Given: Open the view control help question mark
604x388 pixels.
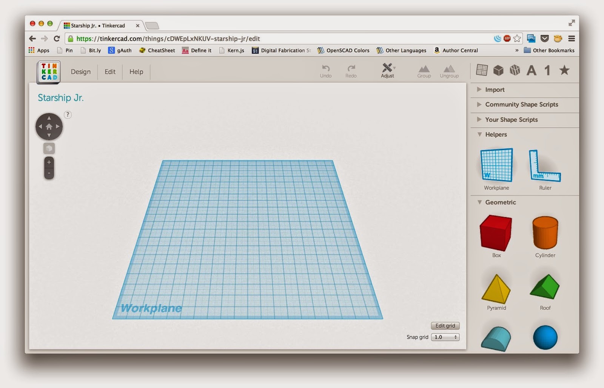Looking at the screenshot, I should tap(68, 115).
